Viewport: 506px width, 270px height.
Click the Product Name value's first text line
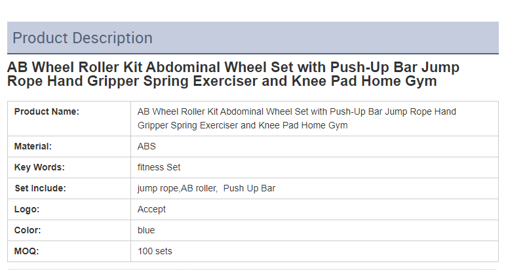[296, 111]
